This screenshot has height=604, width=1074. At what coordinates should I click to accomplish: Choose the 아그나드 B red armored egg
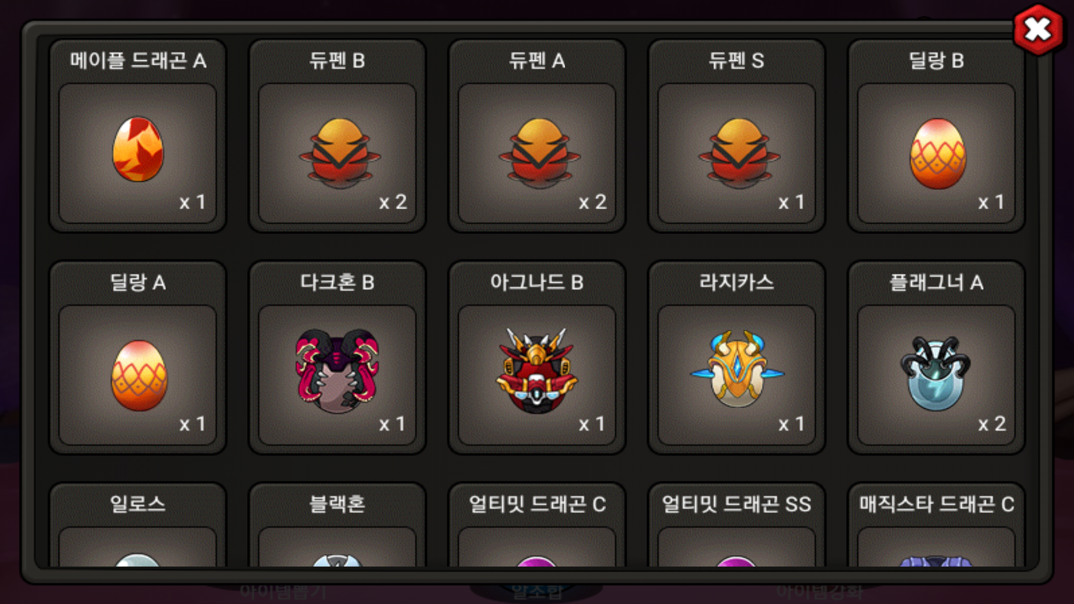point(537,371)
